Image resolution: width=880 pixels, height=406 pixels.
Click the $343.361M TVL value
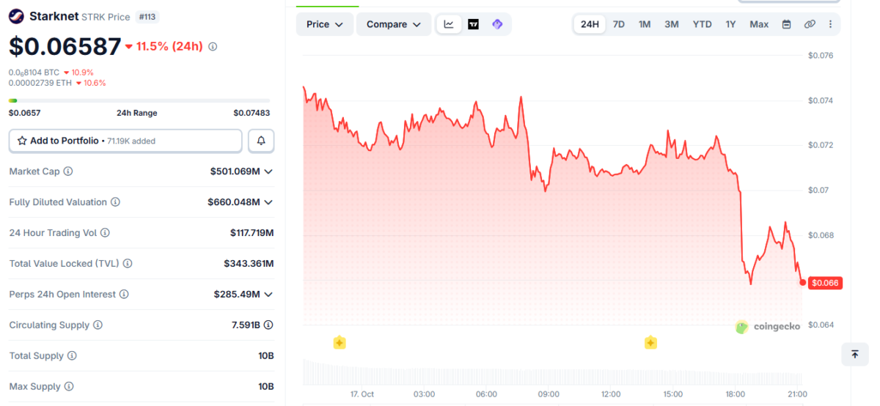click(x=249, y=264)
